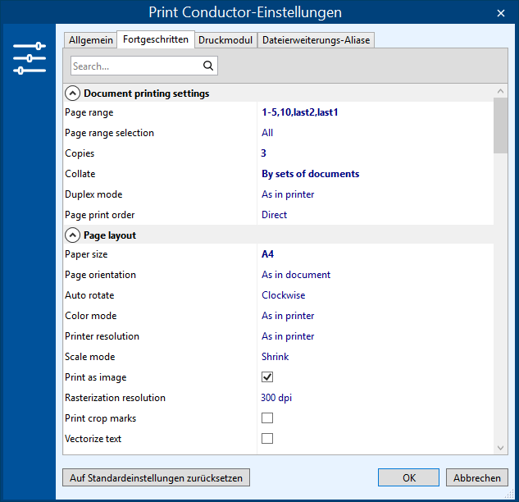Close the Print Conductor settings dialog
This screenshot has height=502, width=519.
pos(501,13)
